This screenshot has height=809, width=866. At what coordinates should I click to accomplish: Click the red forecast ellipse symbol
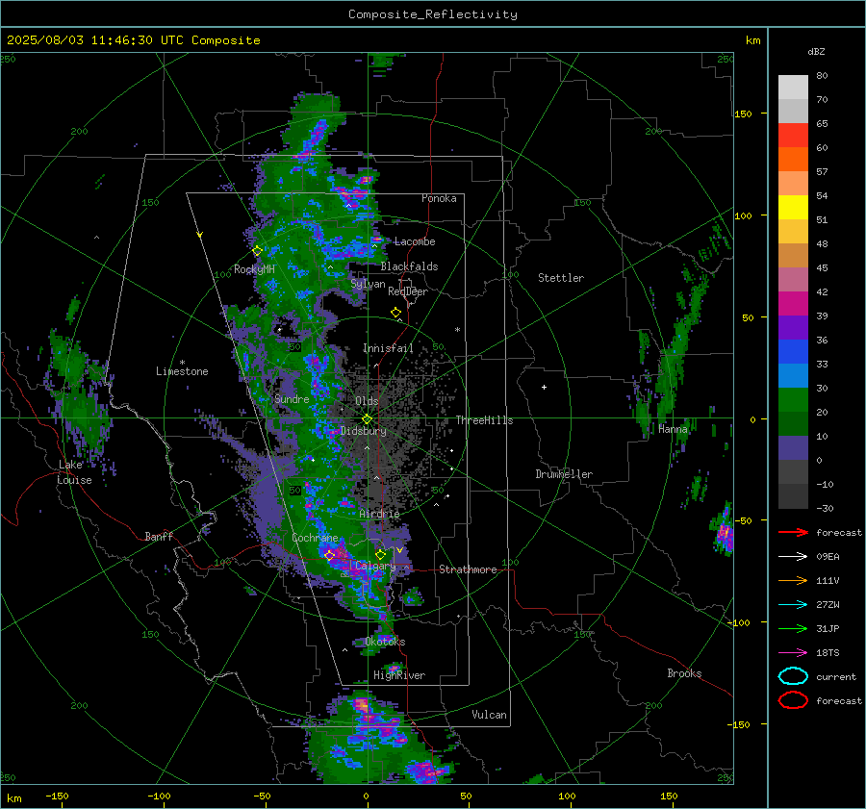click(x=793, y=700)
